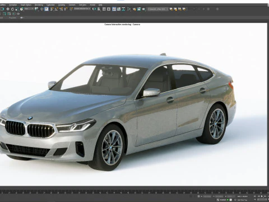Viewport: 269px width, 202px height.
Task: Click the Align tool icon
Action: [x=99, y=9]
